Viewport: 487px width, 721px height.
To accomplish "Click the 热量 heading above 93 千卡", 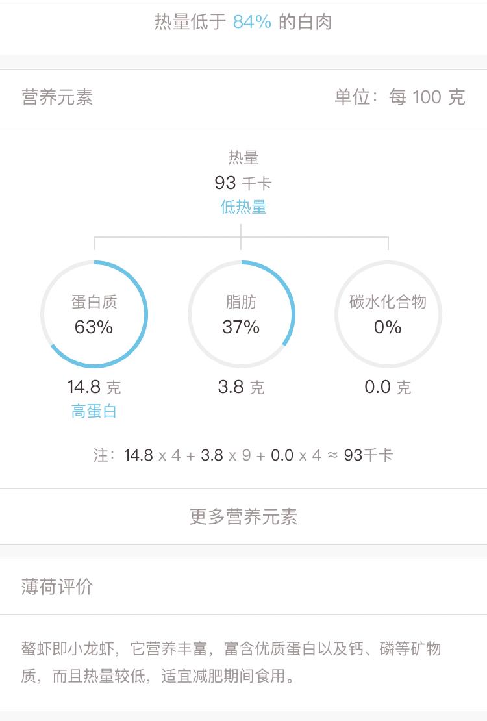I will [243, 158].
